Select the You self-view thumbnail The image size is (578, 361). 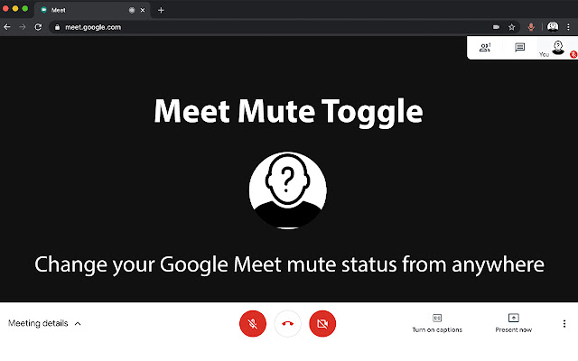[558, 48]
